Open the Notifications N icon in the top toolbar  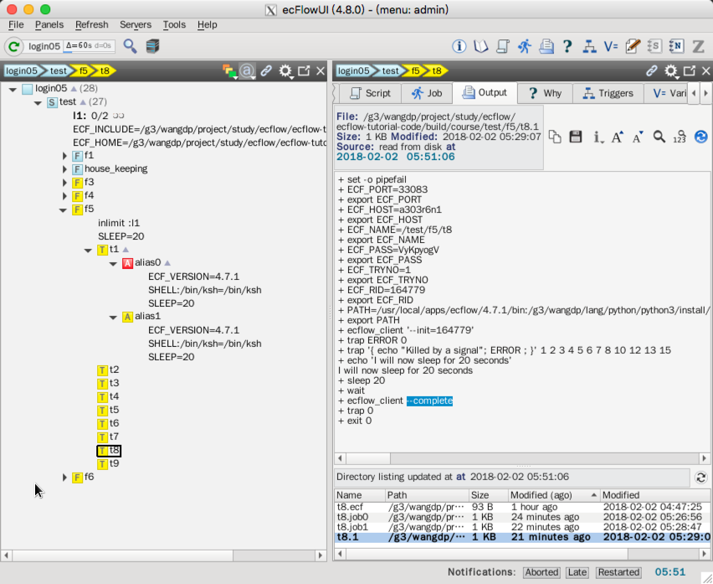tap(676, 46)
